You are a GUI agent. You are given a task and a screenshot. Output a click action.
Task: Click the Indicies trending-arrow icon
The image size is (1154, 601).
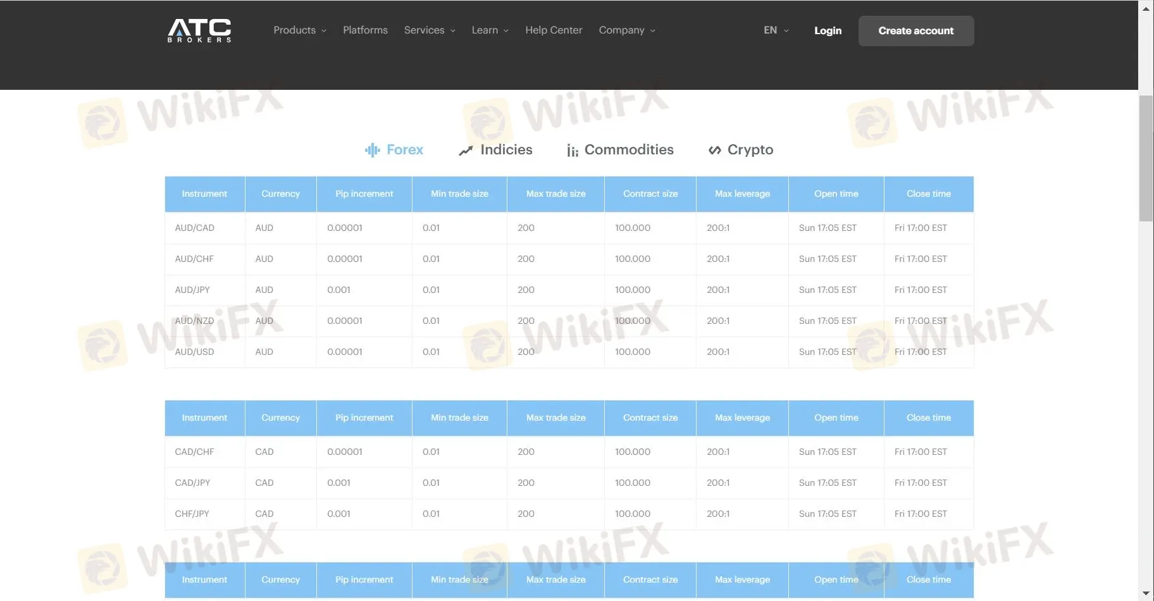coord(466,150)
